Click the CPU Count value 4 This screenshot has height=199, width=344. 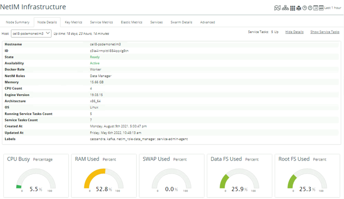click(x=91, y=89)
